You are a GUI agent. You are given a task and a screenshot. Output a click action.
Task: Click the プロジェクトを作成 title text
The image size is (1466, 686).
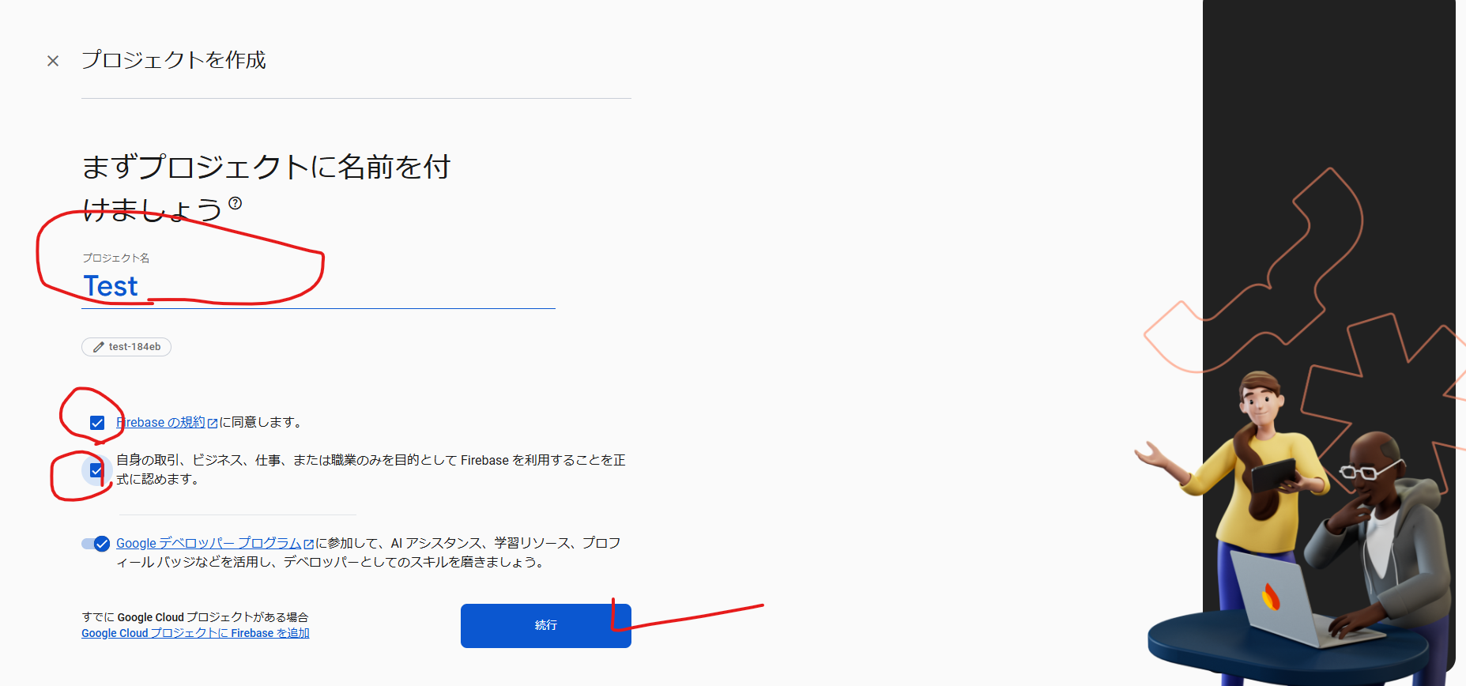point(174,60)
